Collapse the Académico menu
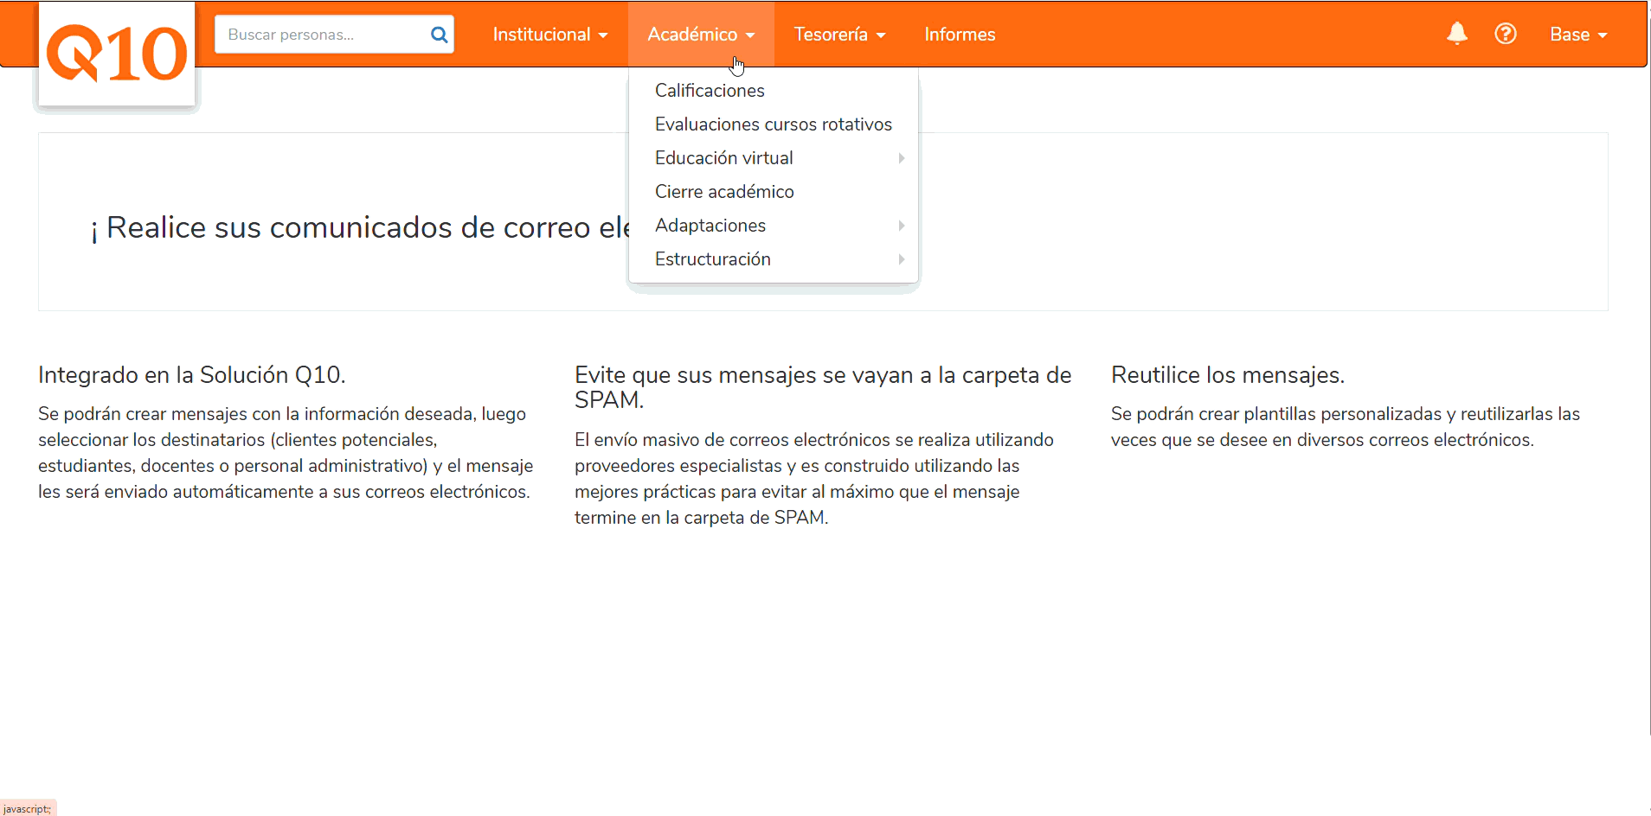The height and width of the screenshot is (816, 1651). (701, 35)
